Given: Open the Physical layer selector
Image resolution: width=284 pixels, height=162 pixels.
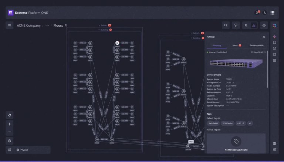Looking at the screenshot, I should tap(22, 150).
